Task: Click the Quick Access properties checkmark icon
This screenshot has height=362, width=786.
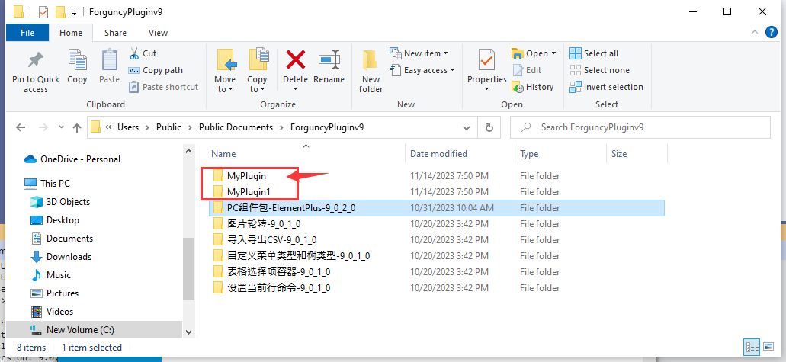Action: pyautogui.click(x=43, y=11)
